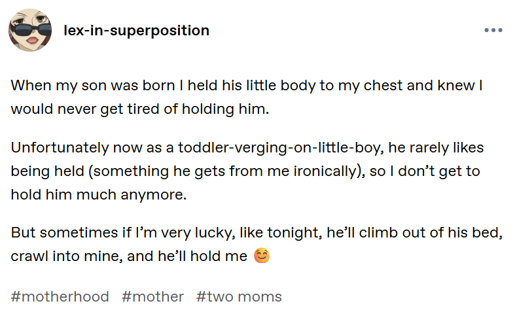Visit the lex-in-superposition blog name link
The image size is (519, 331).
coord(136,31)
